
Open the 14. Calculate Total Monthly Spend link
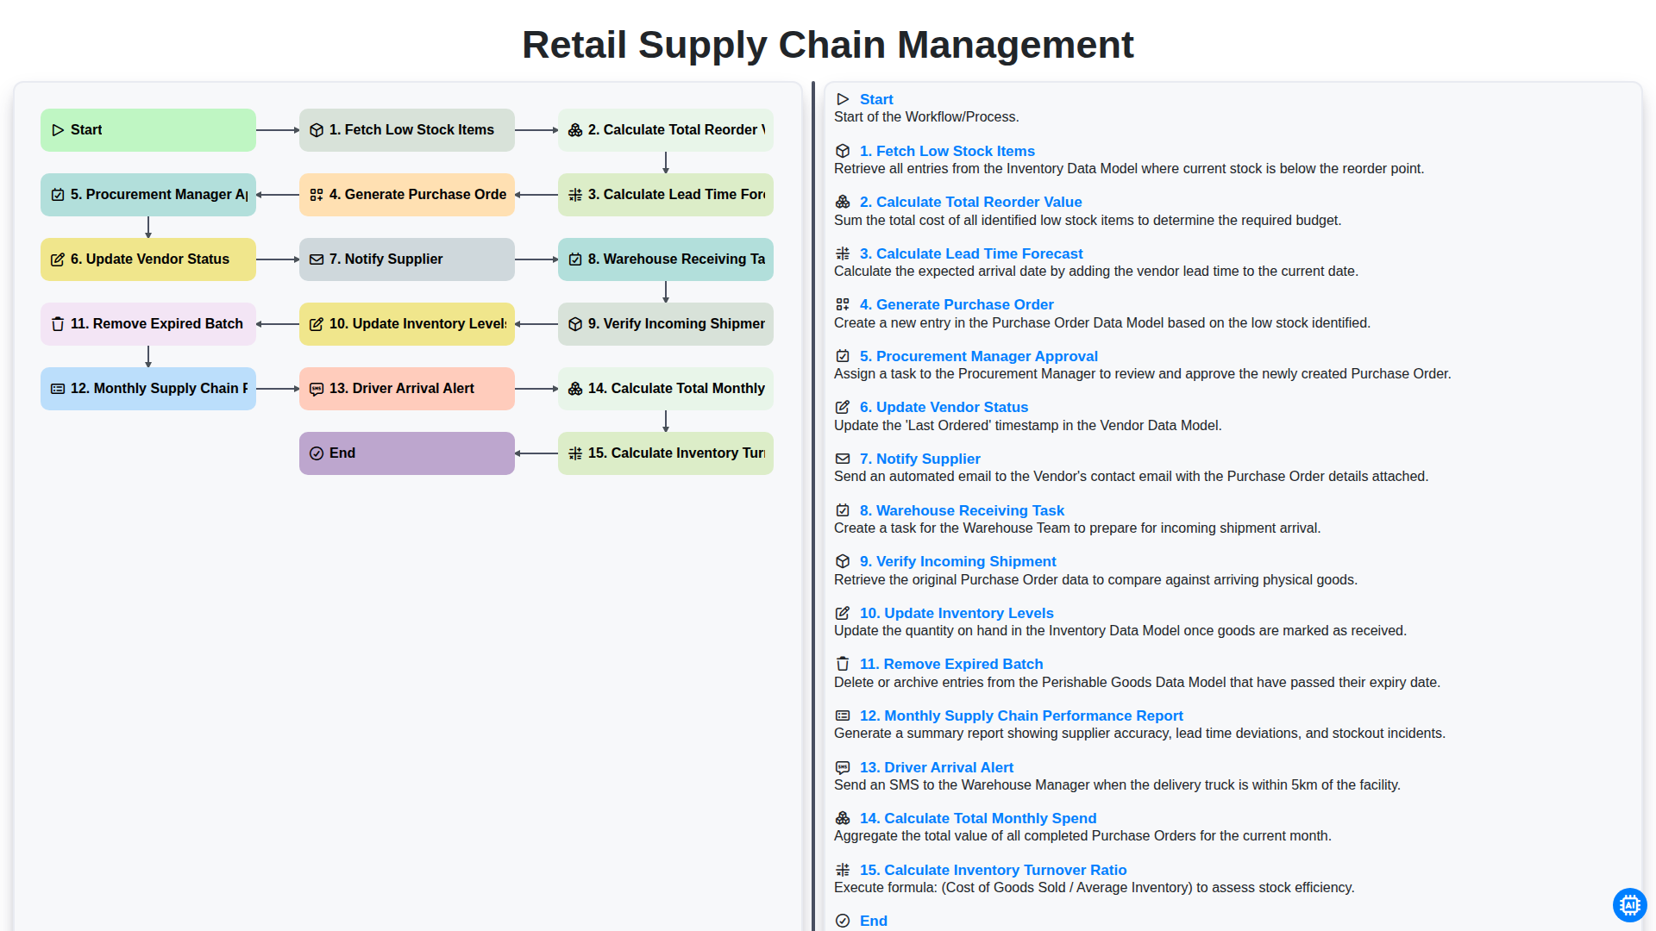pyautogui.click(x=978, y=818)
